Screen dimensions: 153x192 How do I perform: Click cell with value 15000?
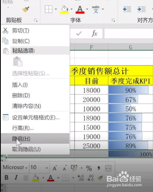91,127
